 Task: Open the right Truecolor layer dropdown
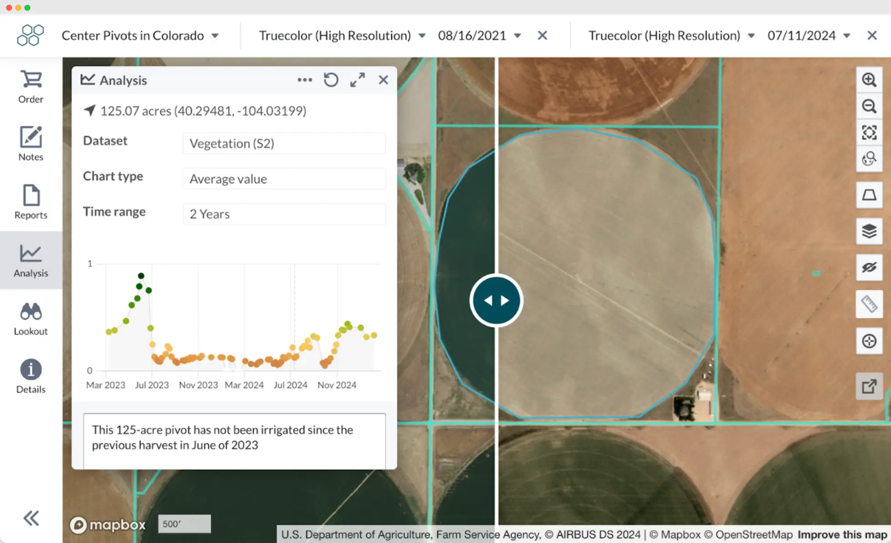click(x=672, y=36)
